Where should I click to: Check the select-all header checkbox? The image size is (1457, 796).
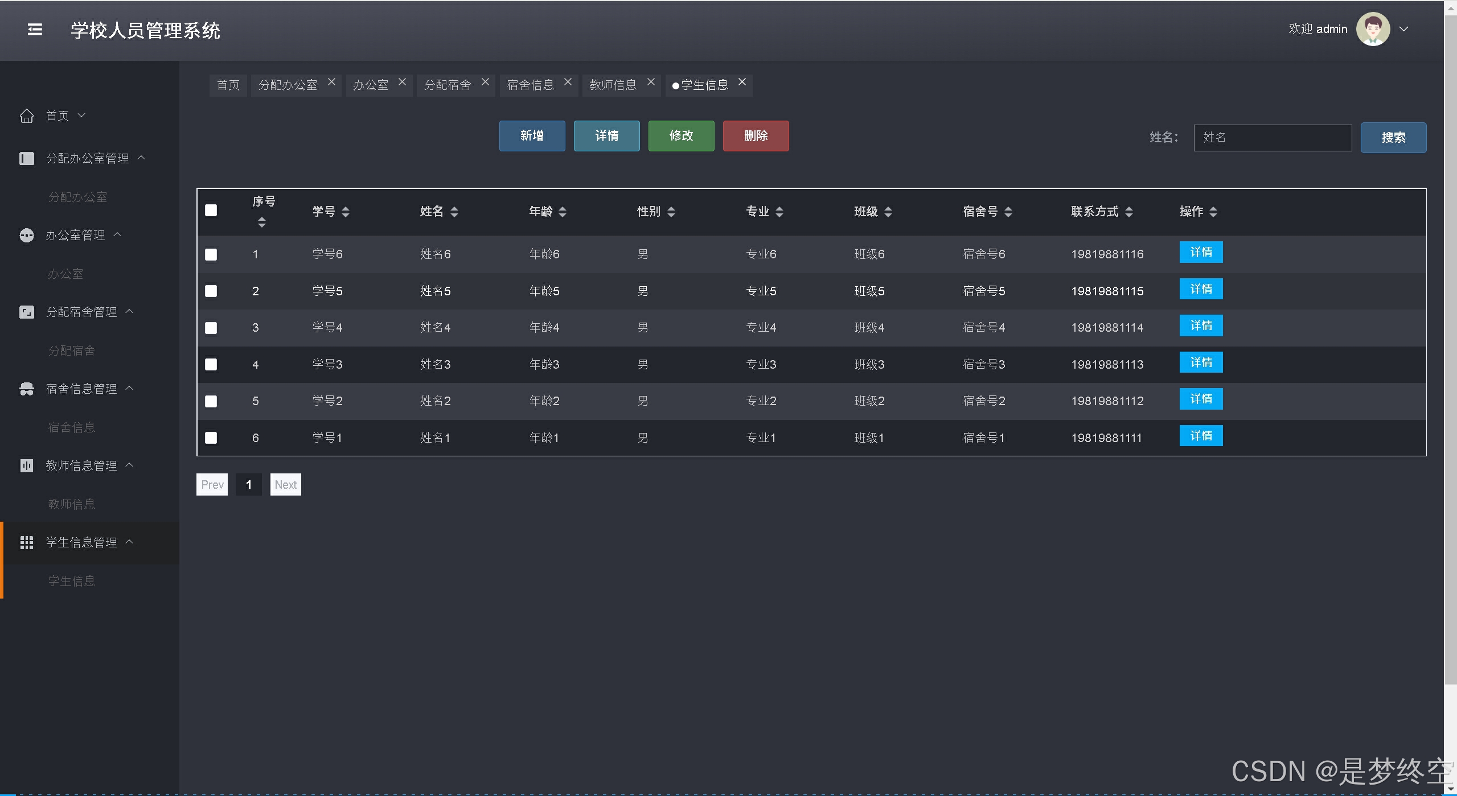click(211, 211)
